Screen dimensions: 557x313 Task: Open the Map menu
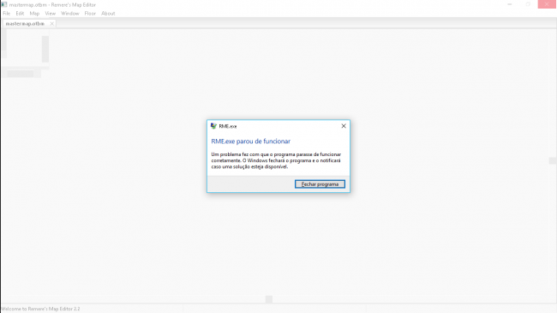(x=34, y=14)
